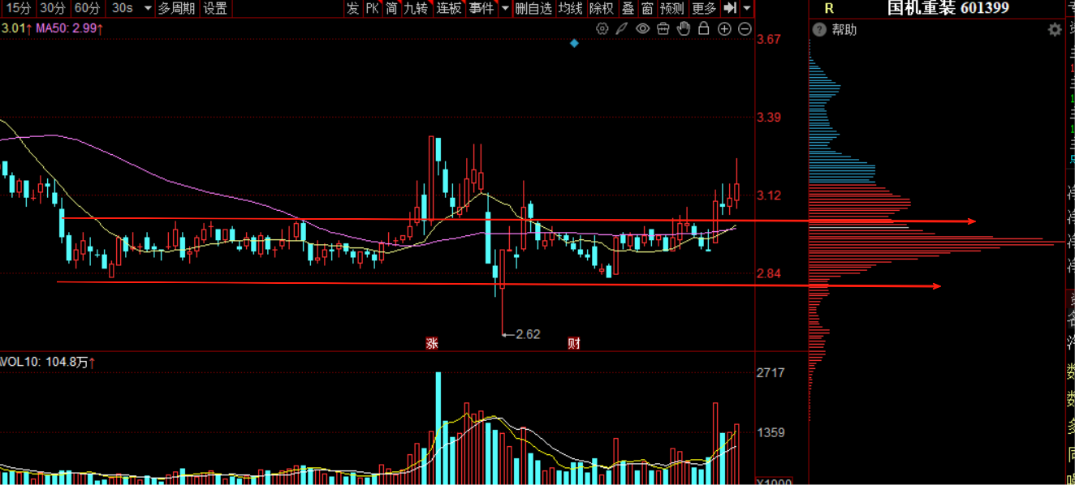Toggle the chart lock icon
This screenshot has height=485, width=1075.
pos(703,28)
